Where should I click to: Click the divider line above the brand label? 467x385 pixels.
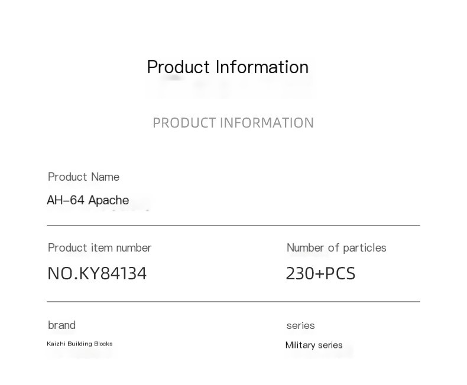pyautogui.click(x=233, y=302)
